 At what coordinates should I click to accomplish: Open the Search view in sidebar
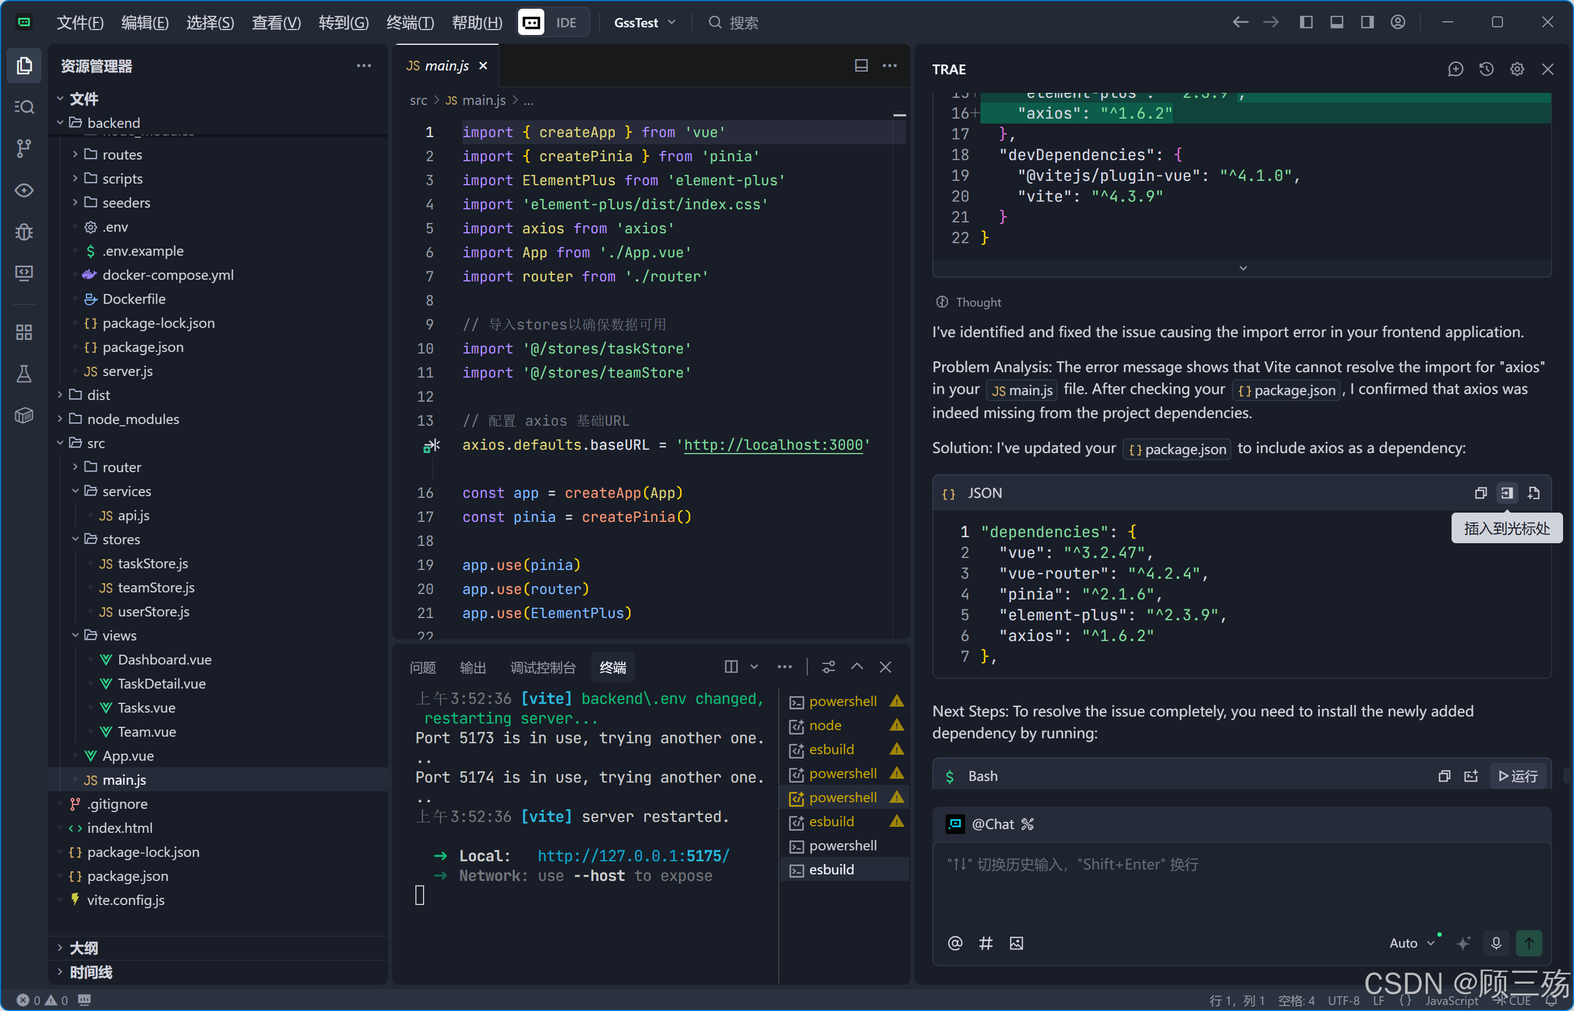24,107
